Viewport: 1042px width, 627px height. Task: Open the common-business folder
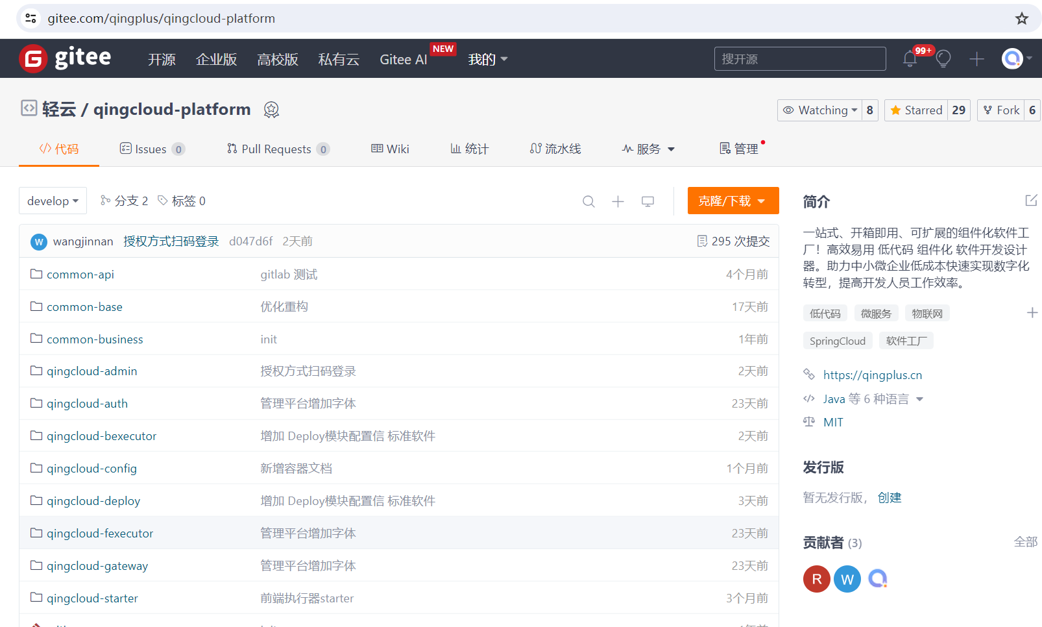click(95, 339)
